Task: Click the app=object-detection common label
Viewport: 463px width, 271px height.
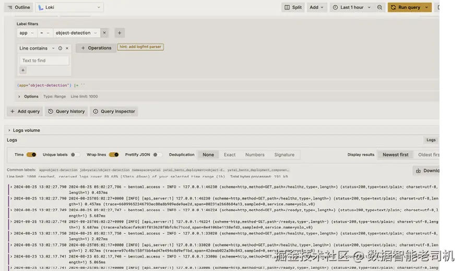Action: pyautogui.click(x=58, y=170)
